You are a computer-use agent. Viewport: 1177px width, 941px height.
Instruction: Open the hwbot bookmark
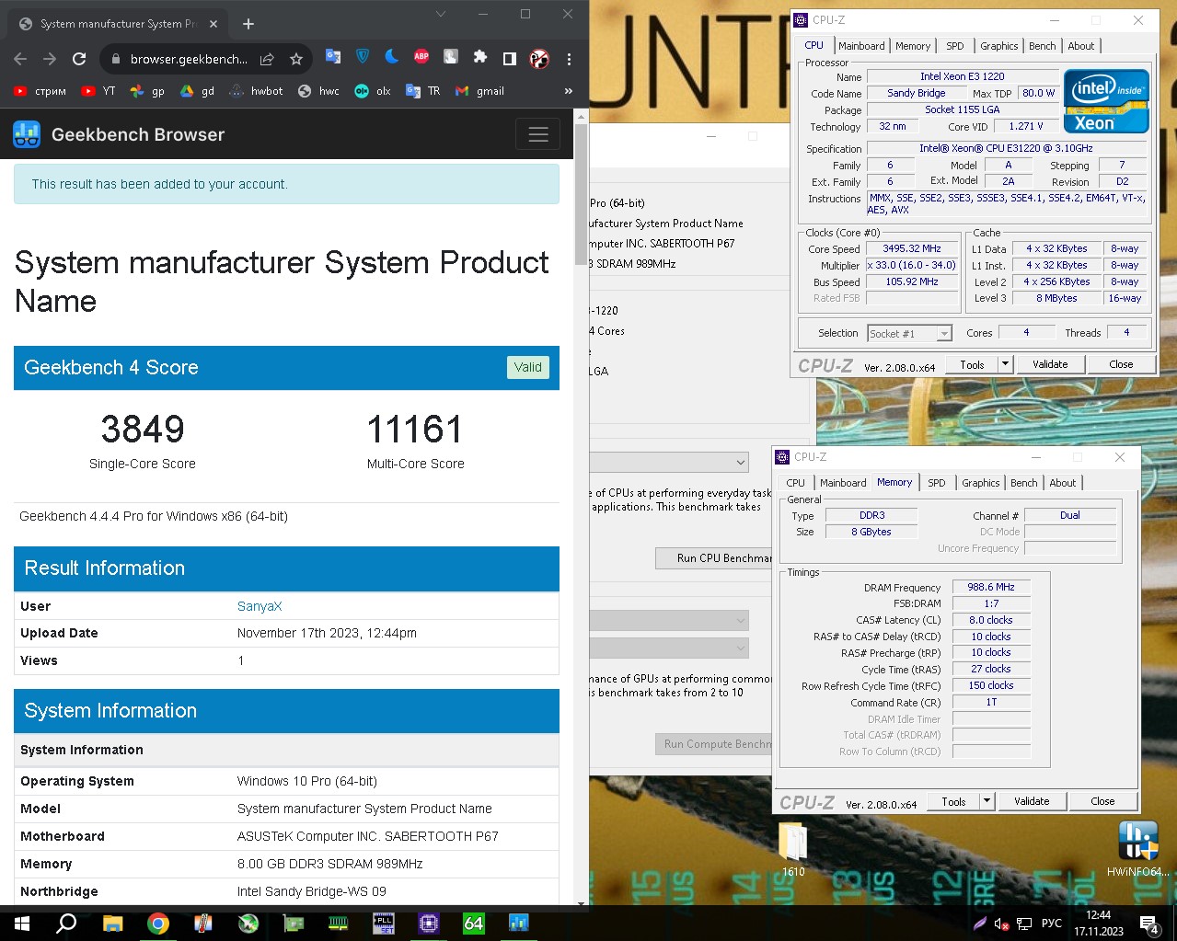point(256,91)
